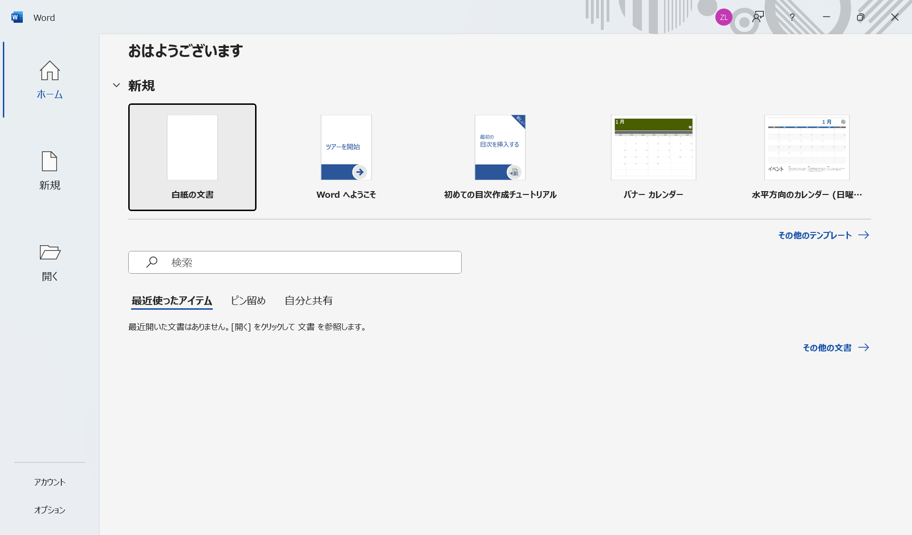Open アカウント settings
Image resolution: width=912 pixels, height=535 pixels.
pyautogui.click(x=49, y=482)
